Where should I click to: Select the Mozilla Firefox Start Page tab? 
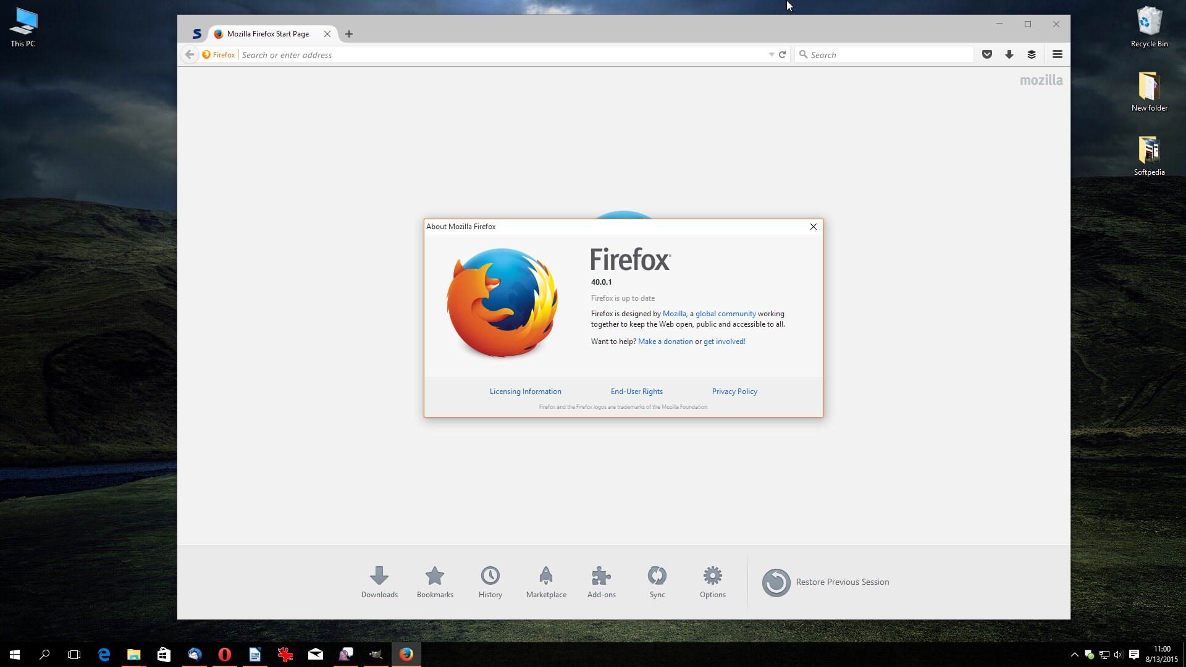(268, 34)
